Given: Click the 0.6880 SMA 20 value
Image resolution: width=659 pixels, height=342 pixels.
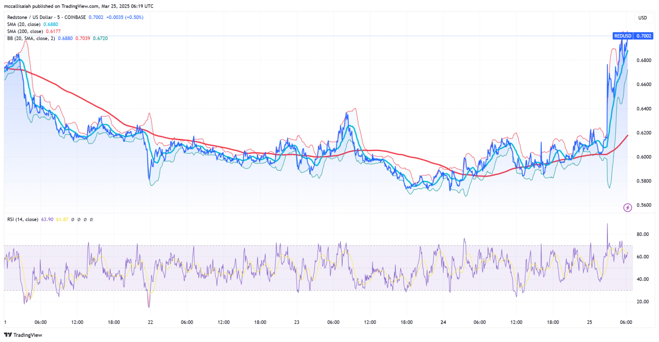Looking at the screenshot, I should [51, 24].
